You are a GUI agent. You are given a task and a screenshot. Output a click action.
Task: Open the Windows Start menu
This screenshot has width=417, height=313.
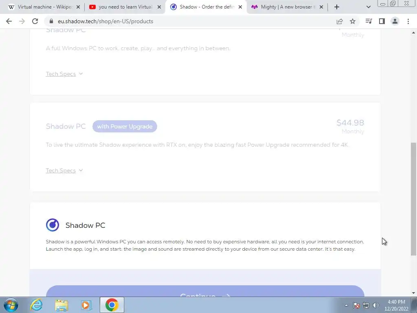pyautogui.click(x=11, y=305)
